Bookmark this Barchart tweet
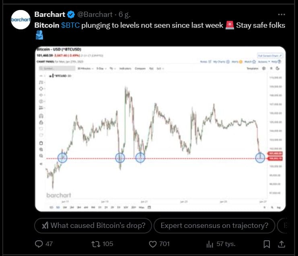298x256 pixels. (267, 244)
